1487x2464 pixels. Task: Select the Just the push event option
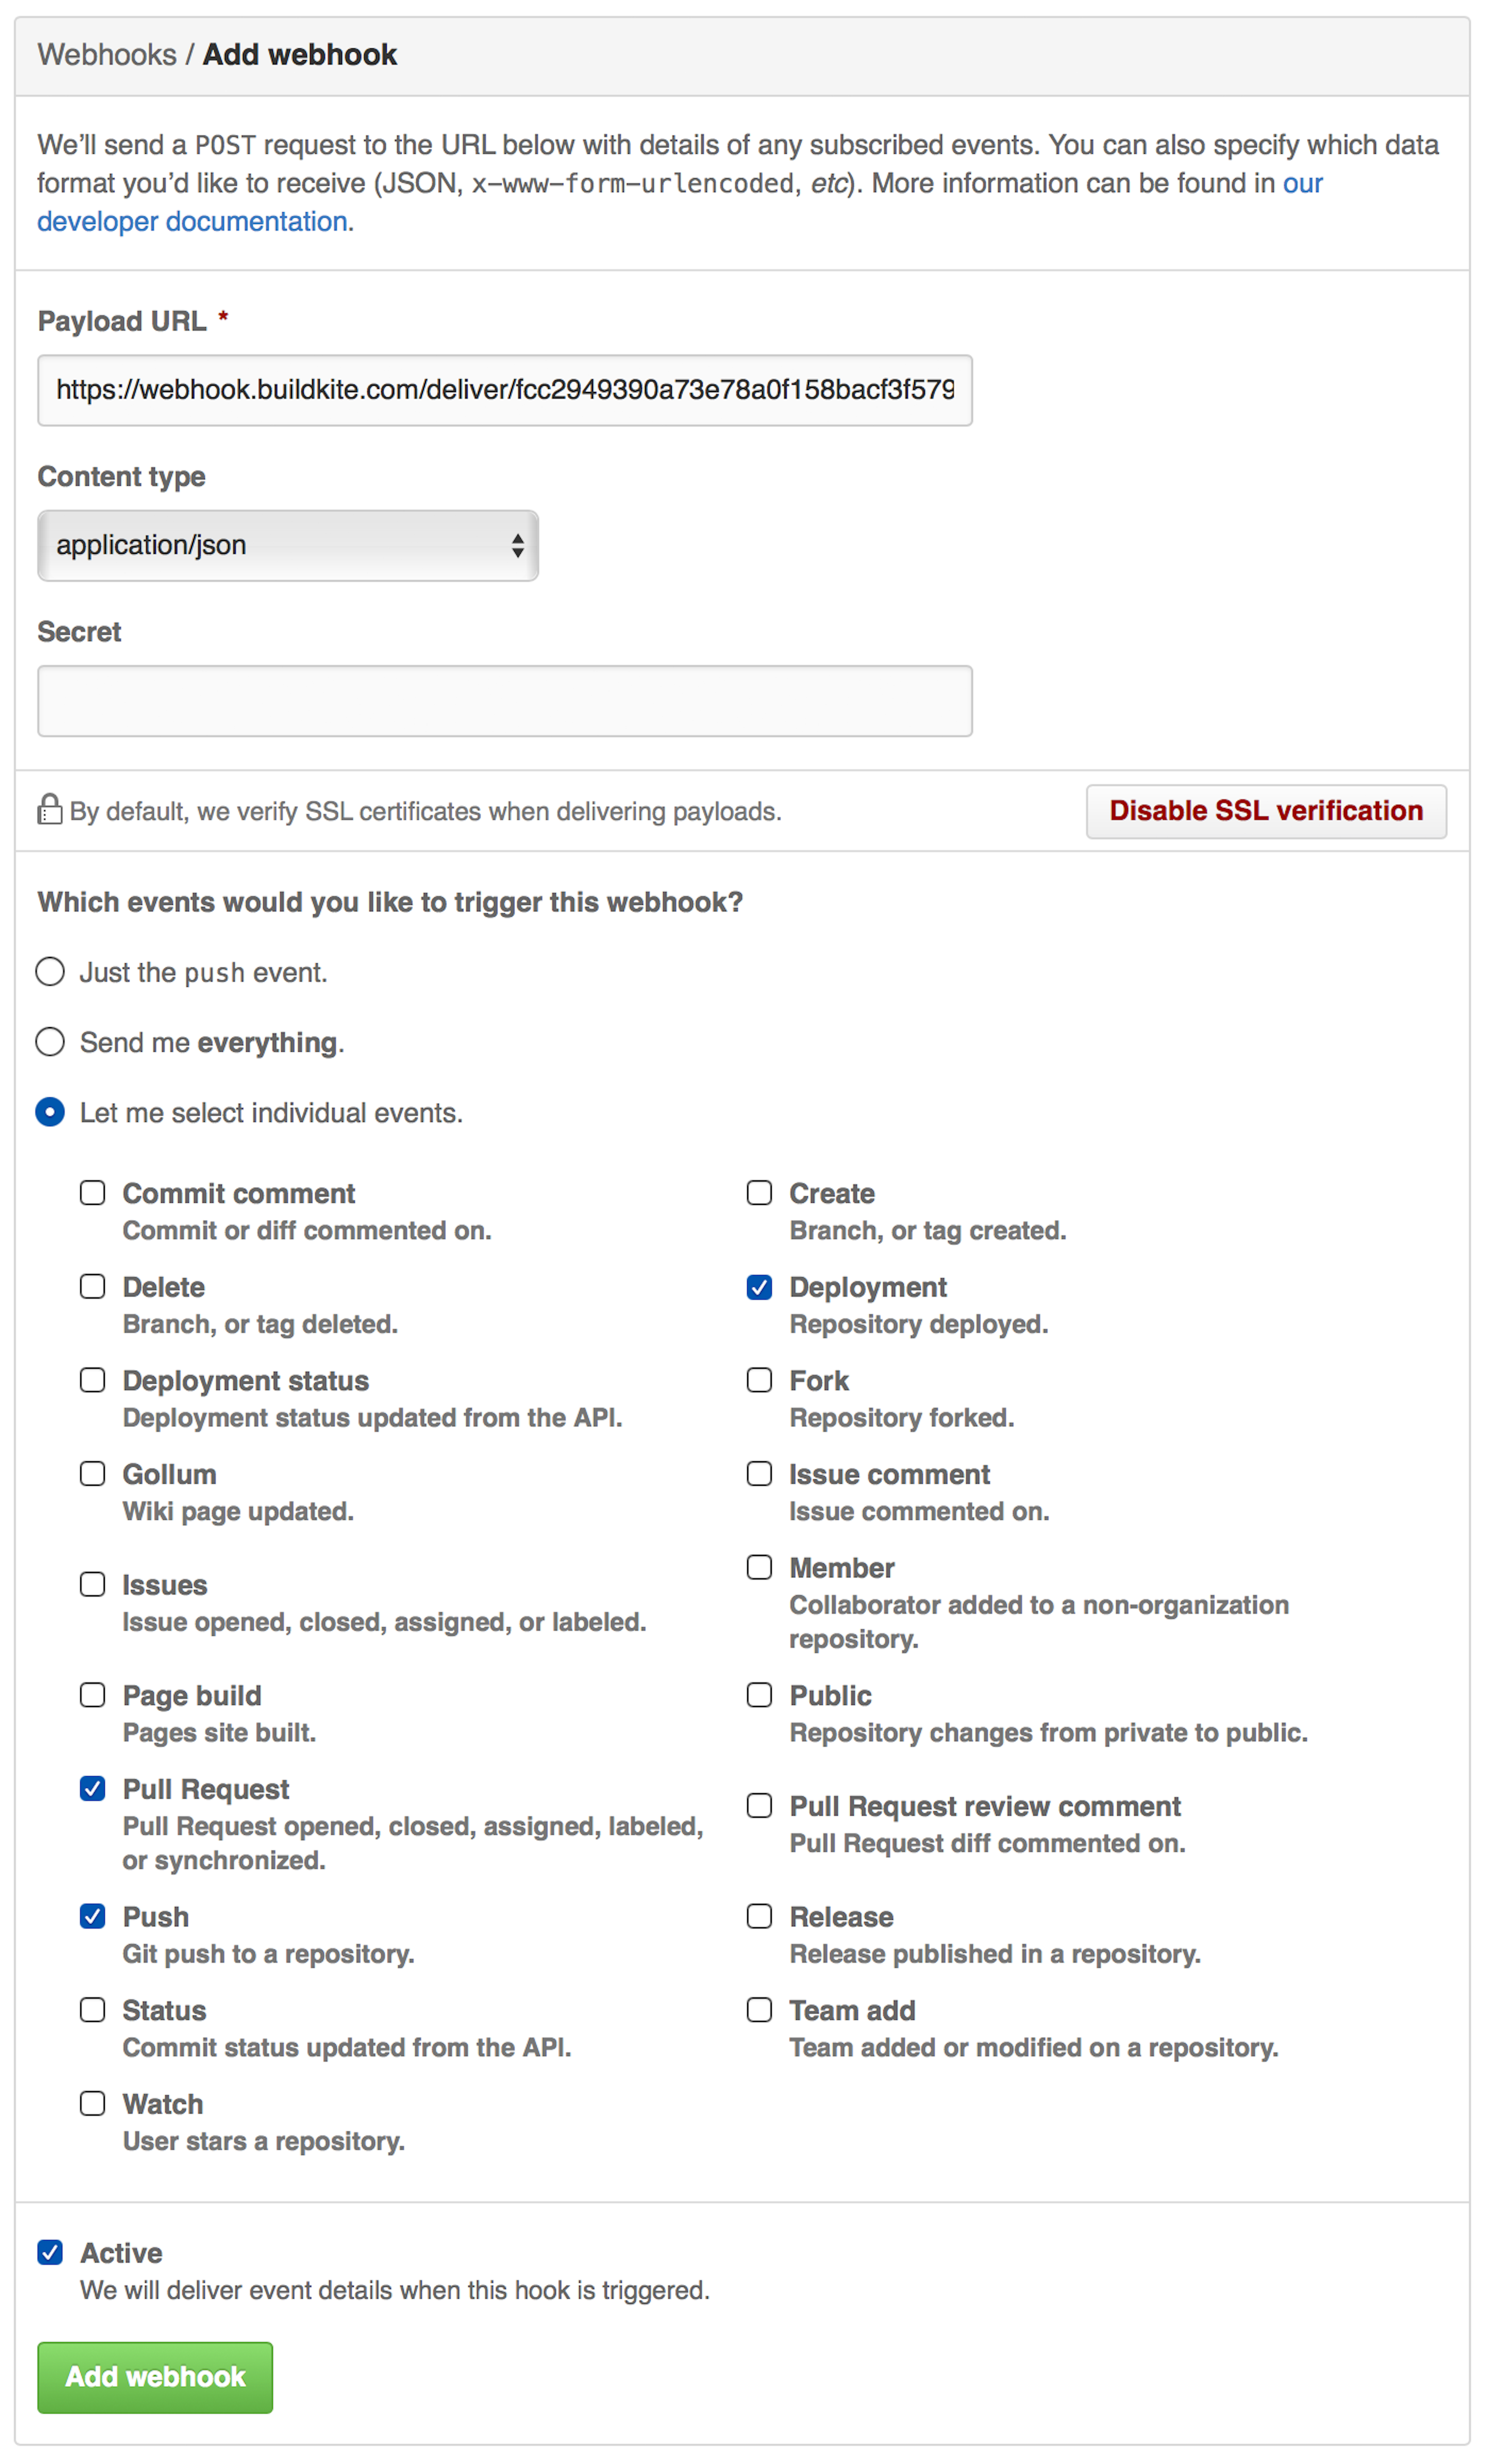tap(49, 970)
